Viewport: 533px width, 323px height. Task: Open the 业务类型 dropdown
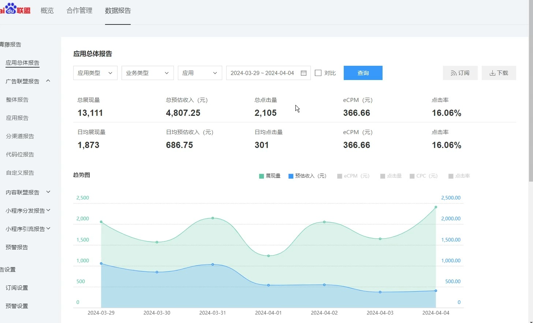click(x=148, y=73)
